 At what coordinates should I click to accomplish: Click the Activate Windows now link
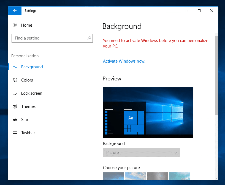click(x=124, y=61)
